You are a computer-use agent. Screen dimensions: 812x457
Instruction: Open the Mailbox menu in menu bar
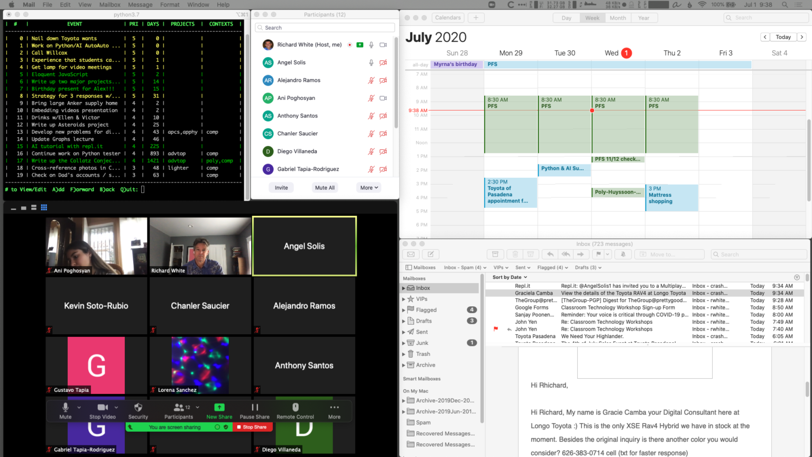pyautogui.click(x=110, y=5)
